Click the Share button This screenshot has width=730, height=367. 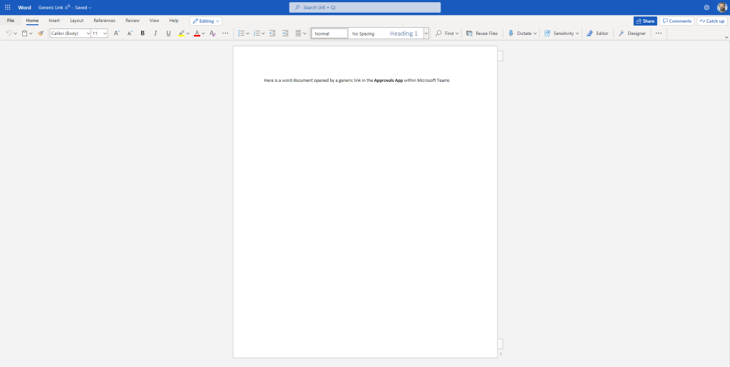[x=644, y=21]
